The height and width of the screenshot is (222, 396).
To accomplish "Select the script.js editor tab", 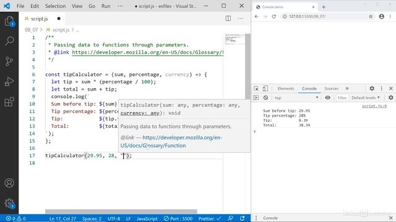I will (42, 18).
